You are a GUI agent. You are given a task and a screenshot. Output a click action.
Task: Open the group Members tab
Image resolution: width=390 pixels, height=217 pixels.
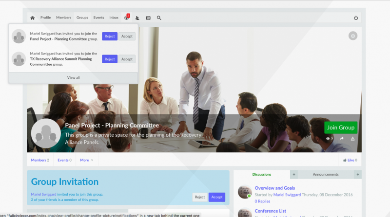click(x=40, y=160)
